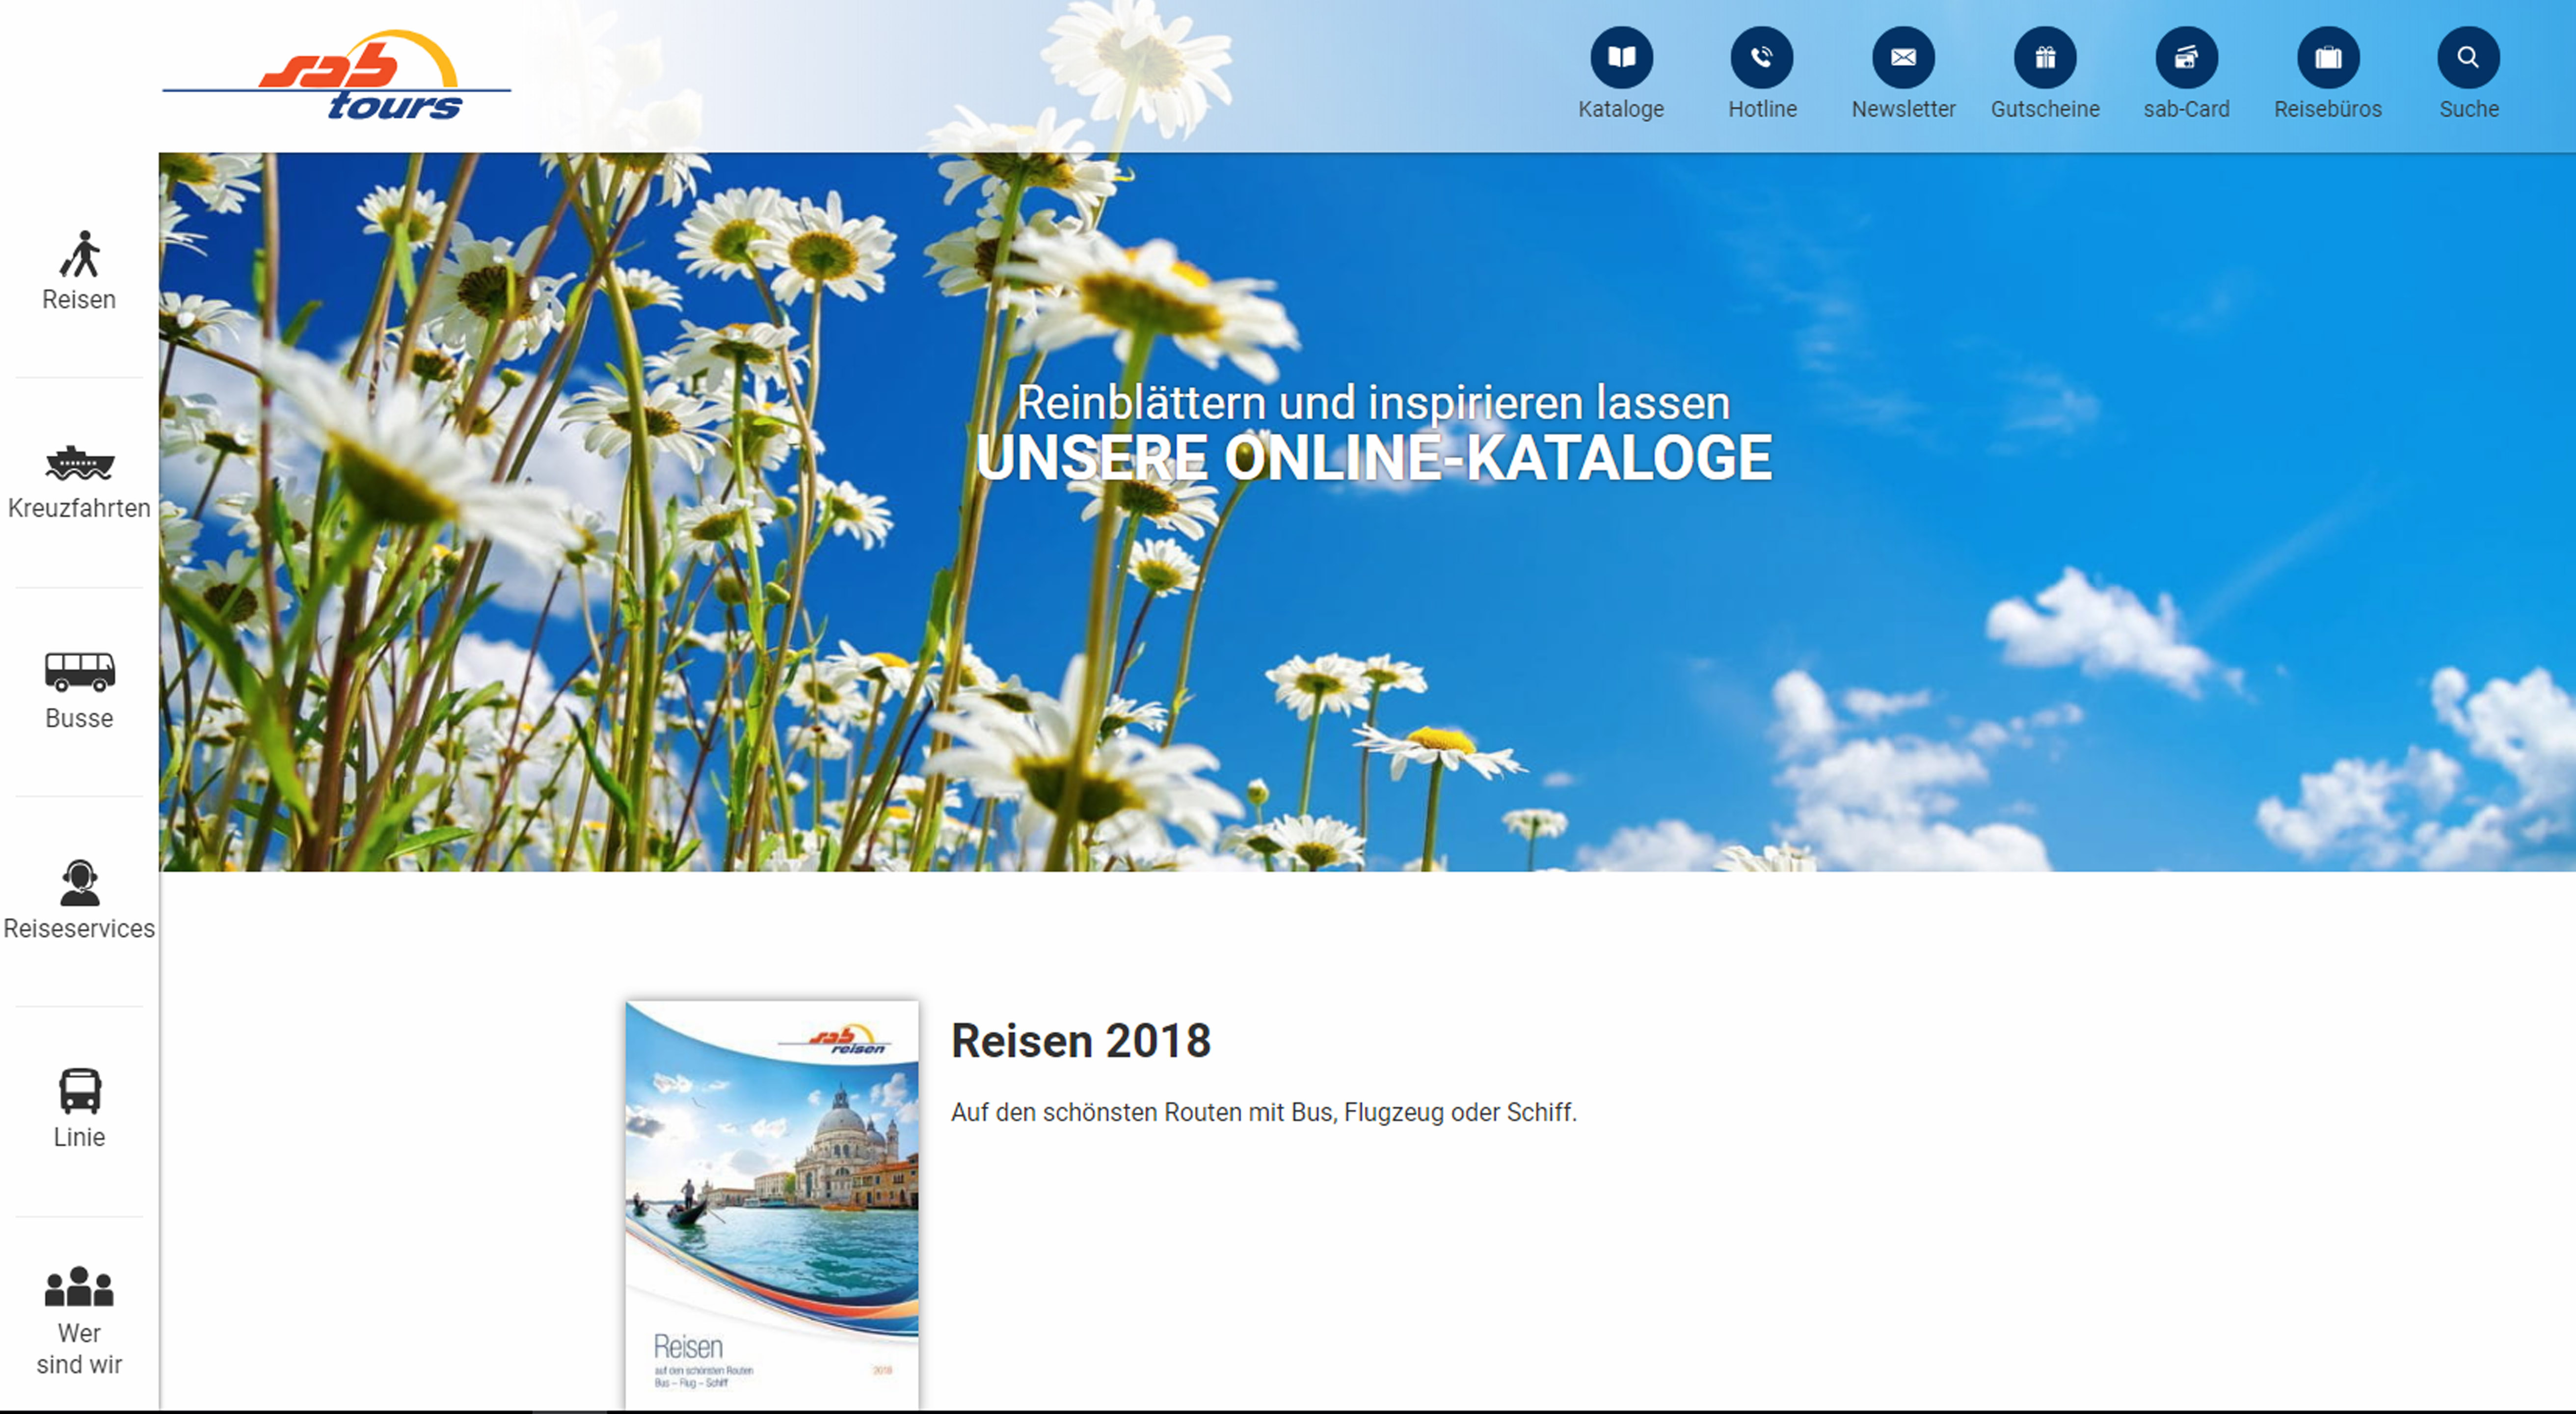Click the sab-Card icon
The image size is (2576, 1414).
[x=2186, y=57]
